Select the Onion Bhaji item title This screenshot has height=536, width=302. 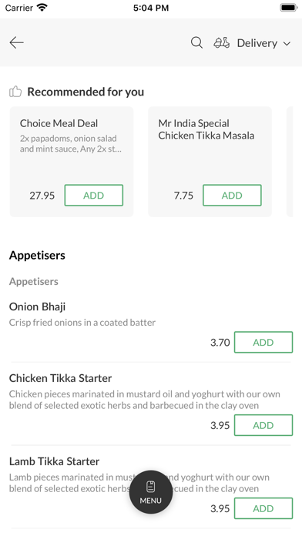[x=37, y=307]
